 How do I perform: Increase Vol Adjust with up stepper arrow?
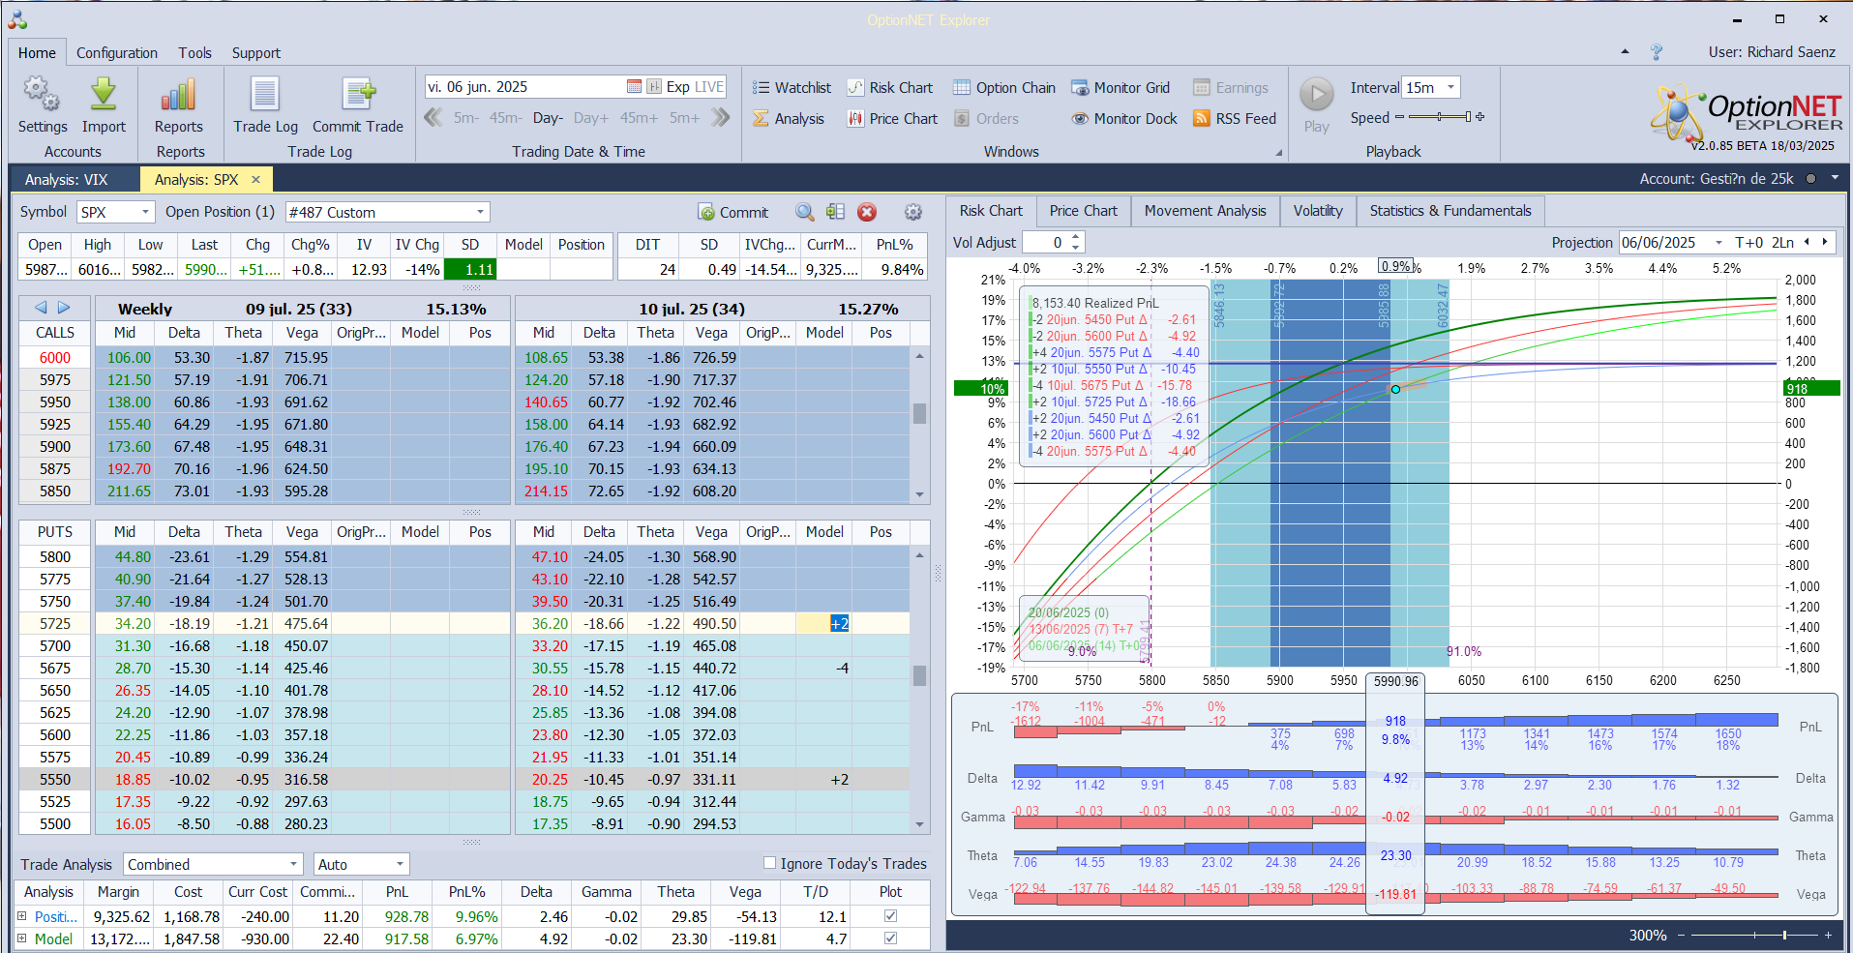(x=1075, y=237)
